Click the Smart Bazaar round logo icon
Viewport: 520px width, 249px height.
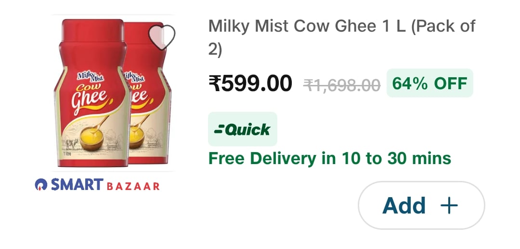tap(41, 185)
